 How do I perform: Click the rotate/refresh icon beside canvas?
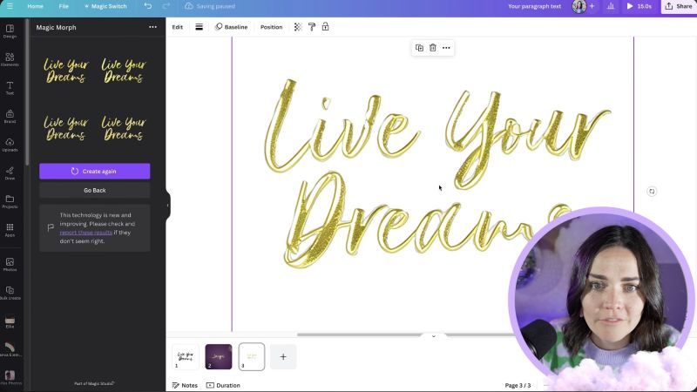pos(652,191)
